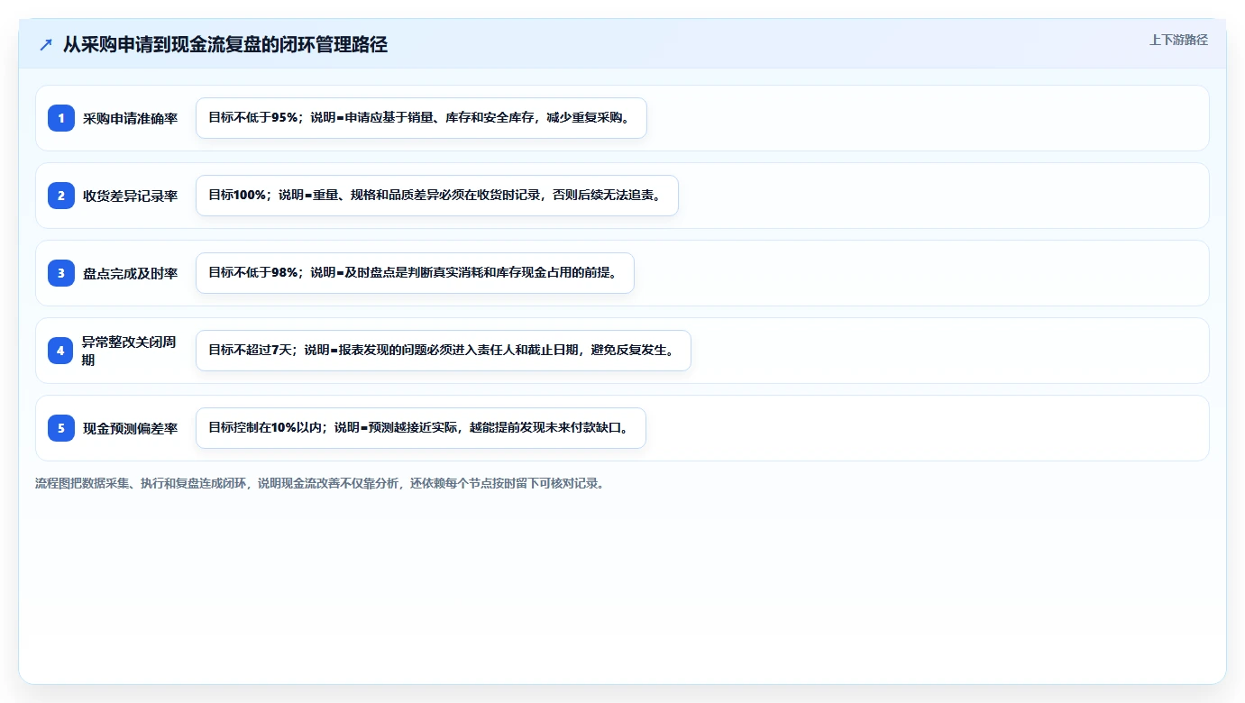Click the 盘点完成及时率 label
Viewport: 1245px width, 703px height.
pos(130,273)
